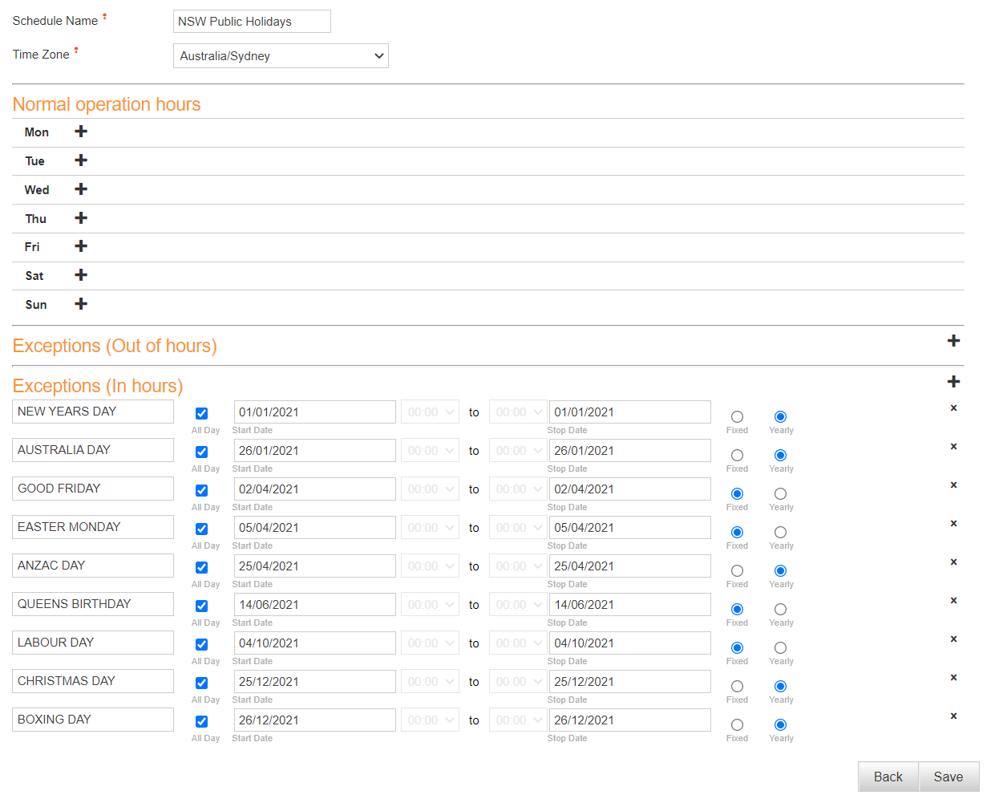This screenshot has height=799, width=995.
Task: Edit the ANZAC DAY name field
Action: point(93,566)
